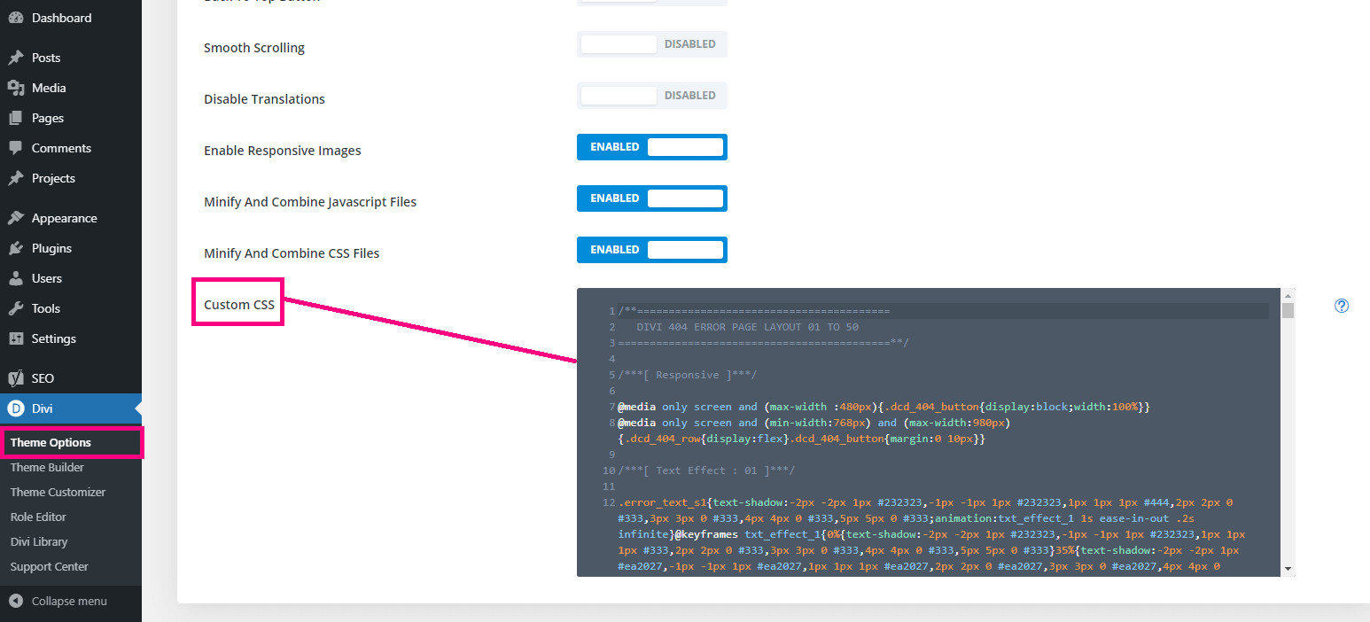Click the Yoast SEO icon
The width and height of the screenshot is (1370, 622).
pos(16,378)
